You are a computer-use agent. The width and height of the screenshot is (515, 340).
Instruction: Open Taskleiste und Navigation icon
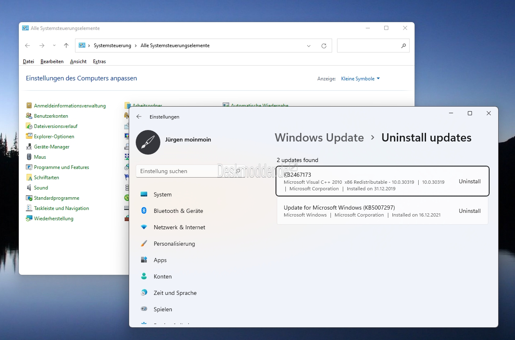[29, 208]
